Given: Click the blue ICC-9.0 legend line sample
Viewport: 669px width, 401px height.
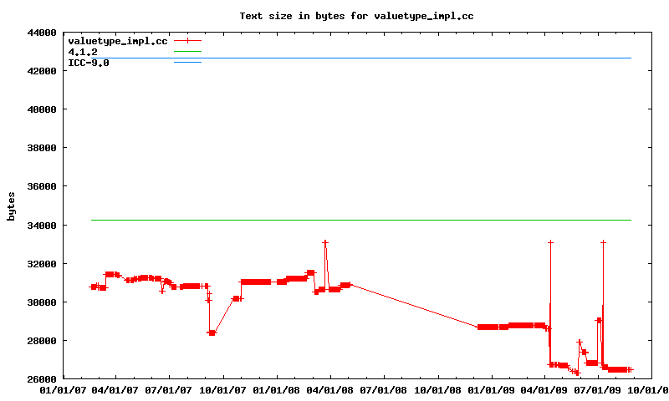Looking at the screenshot, I should 188,63.
